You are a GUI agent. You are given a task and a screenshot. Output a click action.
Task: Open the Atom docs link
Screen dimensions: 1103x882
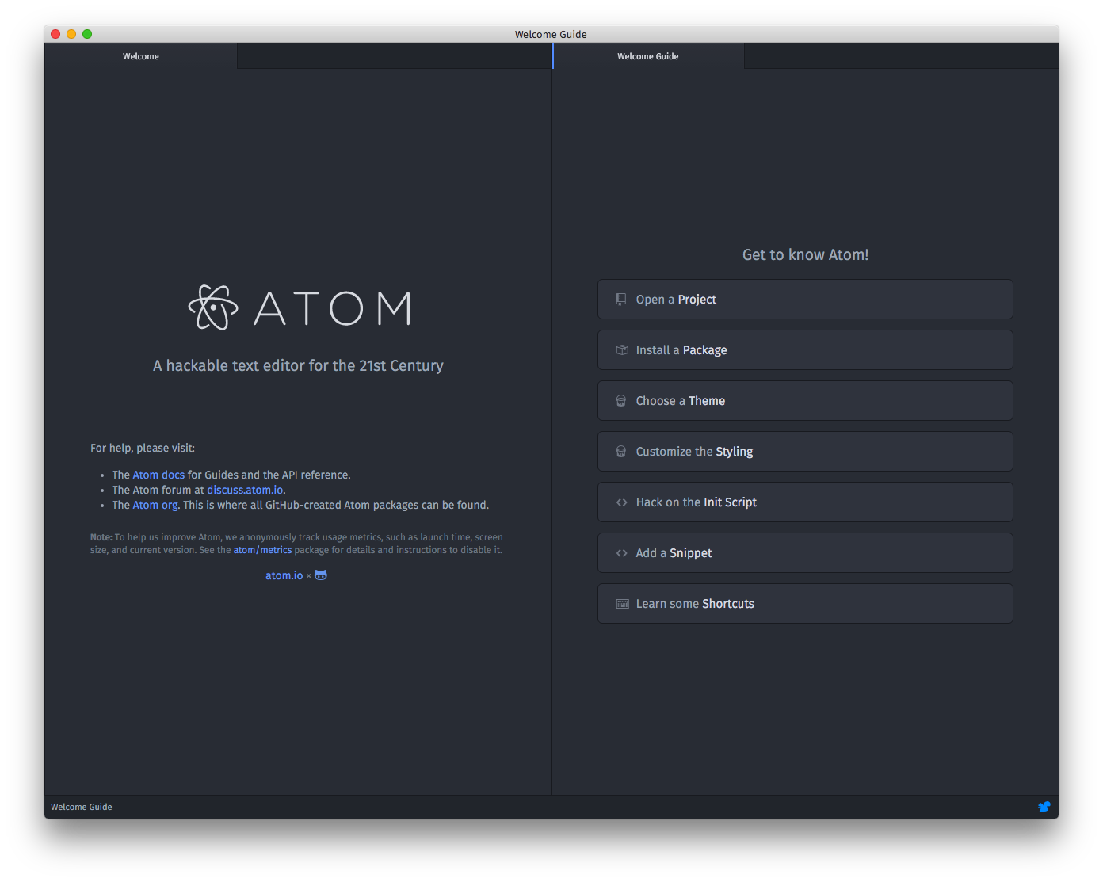(158, 475)
